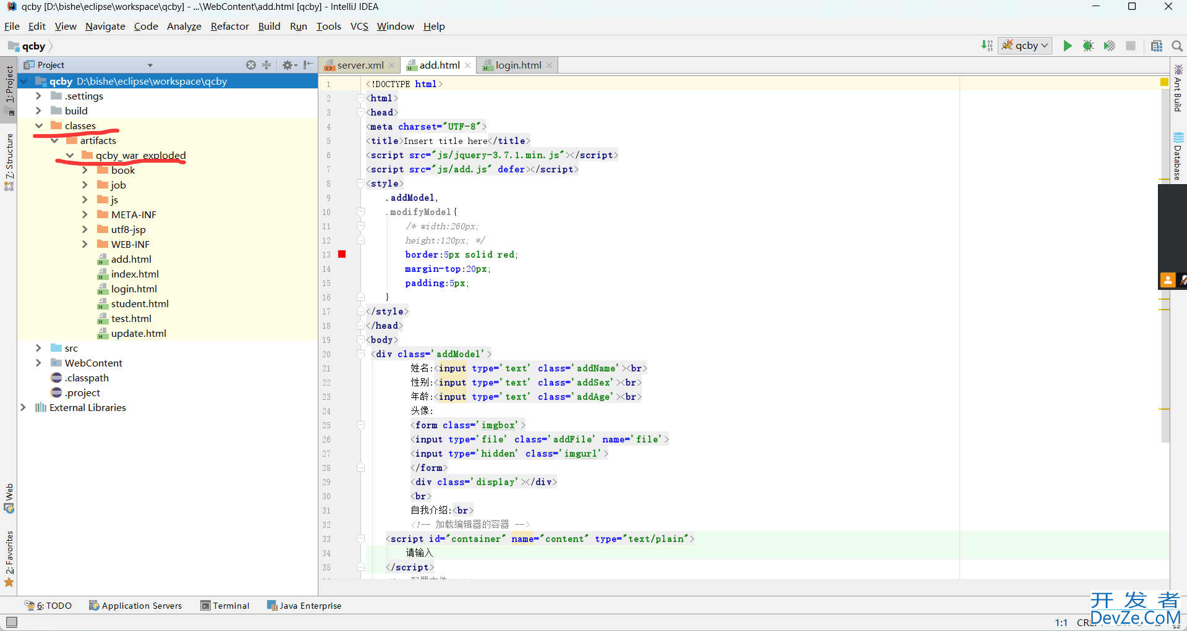The image size is (1187, 631).
Task: Open the File menu
Action: pos(12,26)
